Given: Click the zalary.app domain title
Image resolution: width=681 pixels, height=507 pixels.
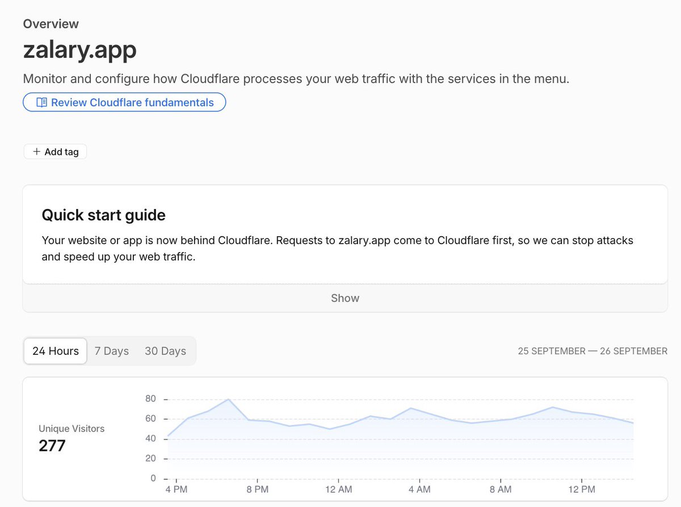Looking at the screenshot, I should pyautogui.click(x=80, y=50).
